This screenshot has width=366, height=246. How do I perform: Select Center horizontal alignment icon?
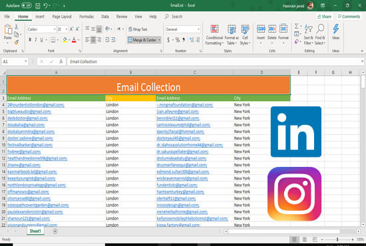pos(93,40)
